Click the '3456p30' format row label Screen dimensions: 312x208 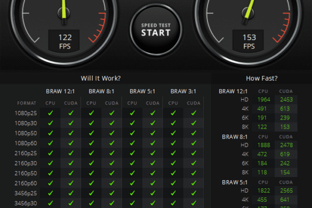click(26, 203)
